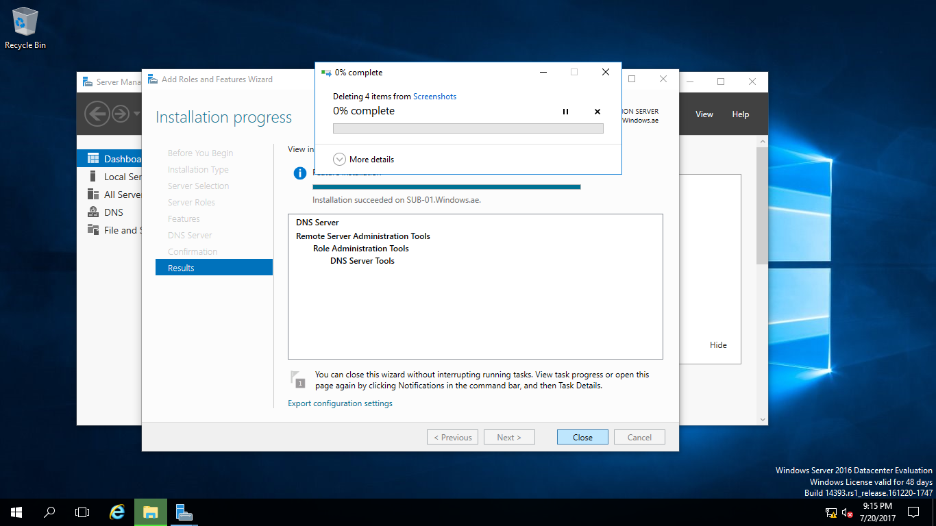Image resolution: width=936 pixels, height=526 pixels.
Task: Click 'DNS Server' in results list
Action: click(x=317, y=223)
